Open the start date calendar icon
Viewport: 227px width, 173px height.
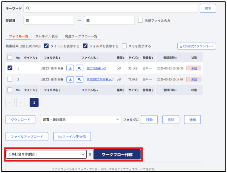28,20
